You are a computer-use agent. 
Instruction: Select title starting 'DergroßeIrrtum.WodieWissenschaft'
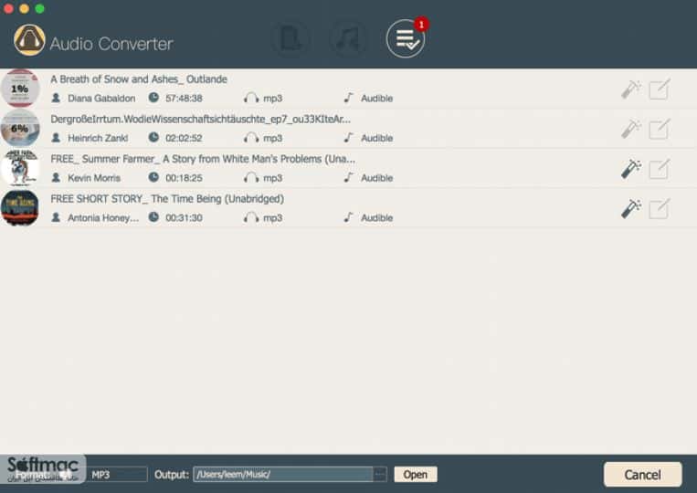[x=200, y=119]
